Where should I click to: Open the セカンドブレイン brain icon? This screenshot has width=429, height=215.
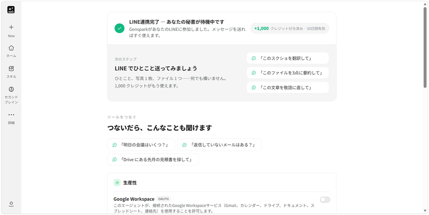11,89
